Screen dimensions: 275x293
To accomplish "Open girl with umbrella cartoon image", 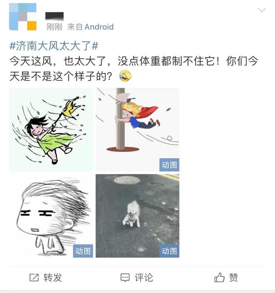I will [51, 129].
